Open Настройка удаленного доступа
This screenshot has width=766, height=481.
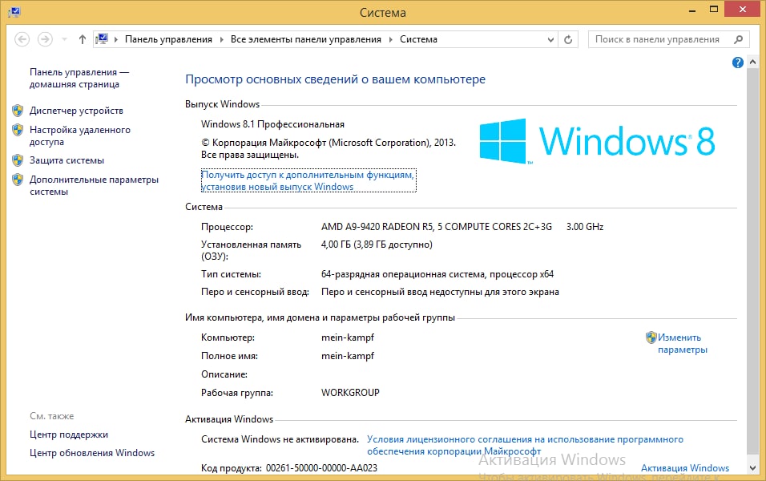coord(80,136)
